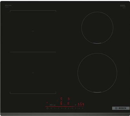Select the upper-right zone red display digit
The height and width of the screenshot is (116, 130).
pyautogui.click(x=69, y=99)
